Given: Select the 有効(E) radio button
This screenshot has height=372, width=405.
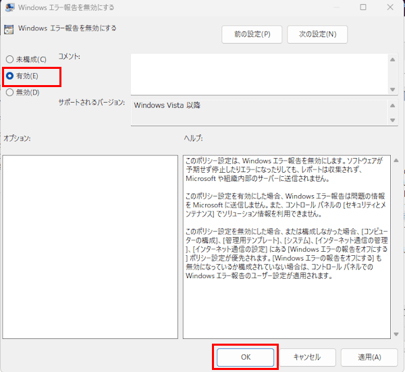Looking at the screenshot, I should click(x=9, y=76).
